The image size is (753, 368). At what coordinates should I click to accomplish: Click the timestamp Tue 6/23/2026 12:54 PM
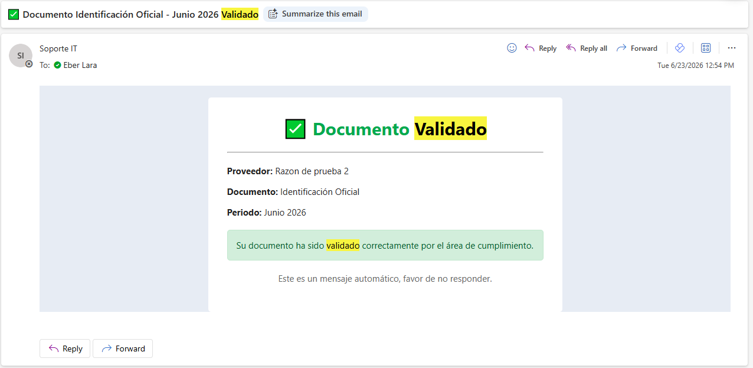[x=696, y=66]
